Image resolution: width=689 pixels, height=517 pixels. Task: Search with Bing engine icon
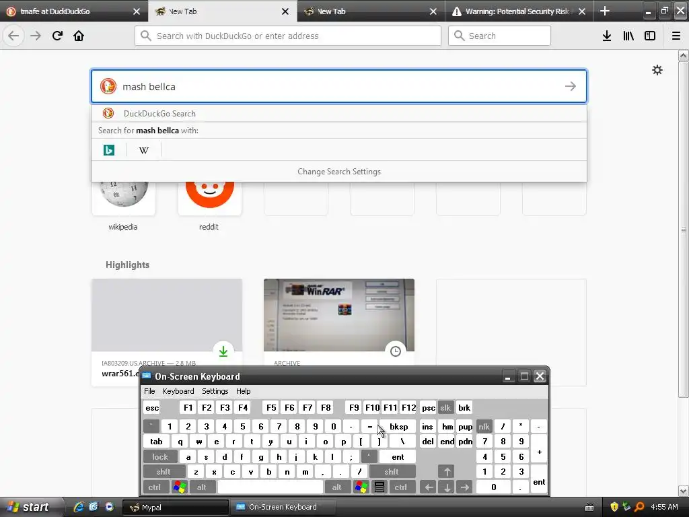pyautogui.click(x=108, y=150)
